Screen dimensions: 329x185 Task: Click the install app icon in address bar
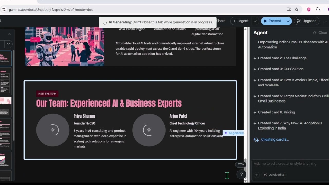tap(289, 10)
